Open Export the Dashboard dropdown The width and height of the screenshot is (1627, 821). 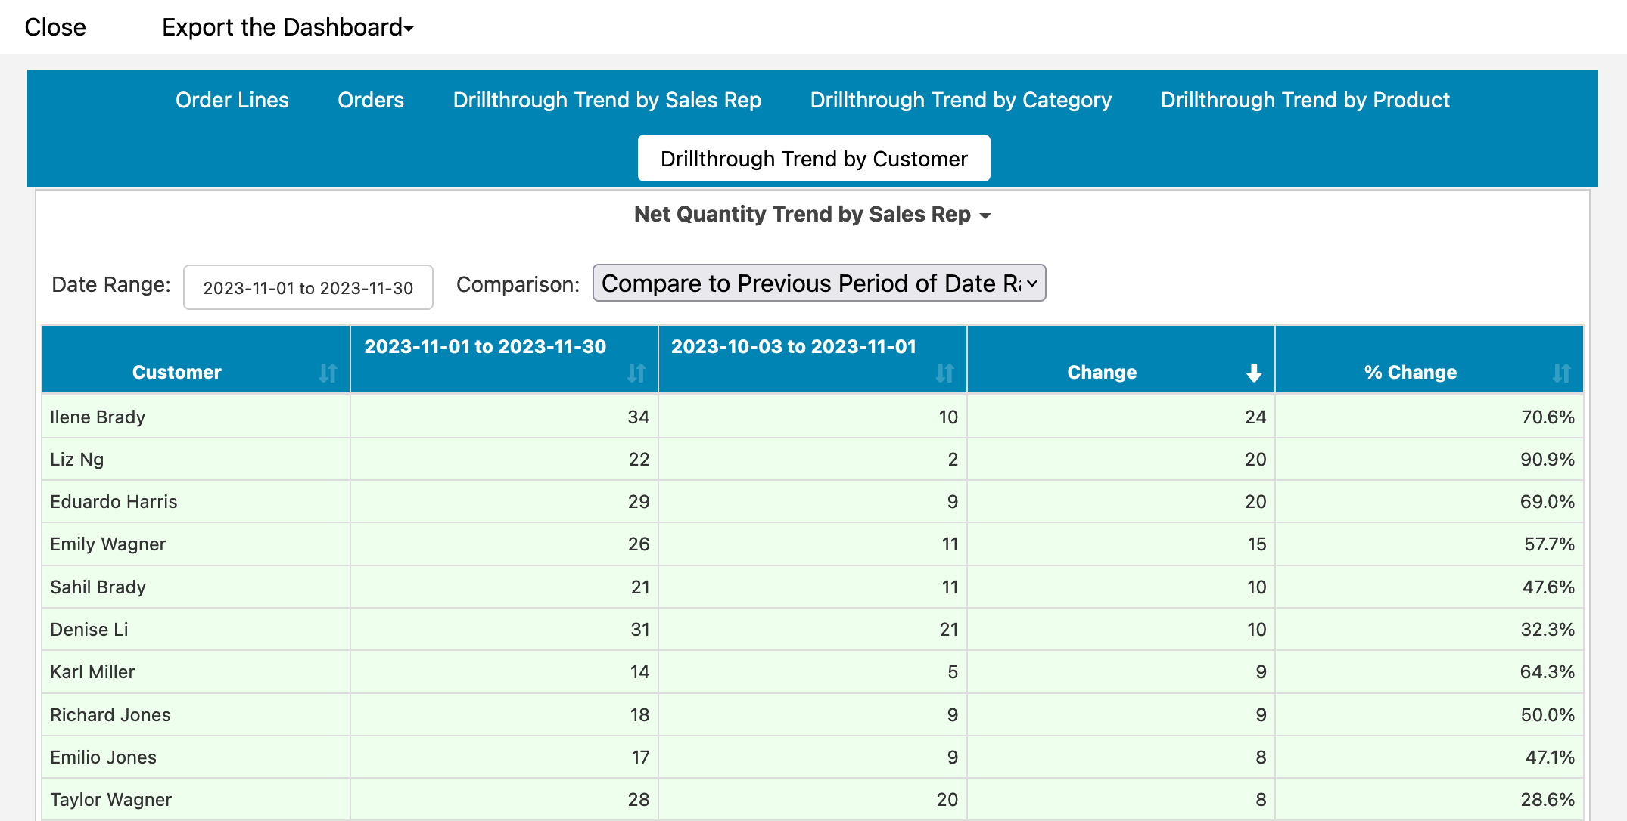(288, 27)
